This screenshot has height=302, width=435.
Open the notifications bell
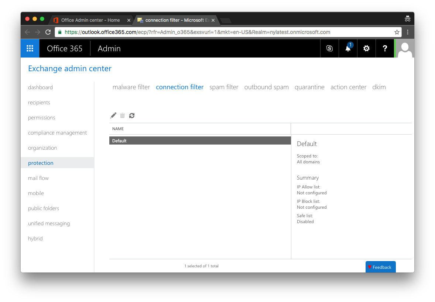[347, 48]
